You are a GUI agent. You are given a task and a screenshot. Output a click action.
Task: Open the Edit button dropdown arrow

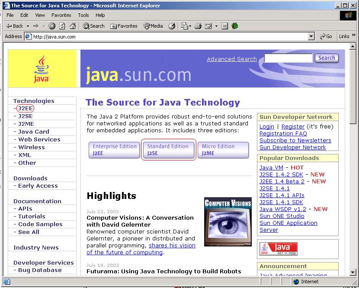pos(216,26)
